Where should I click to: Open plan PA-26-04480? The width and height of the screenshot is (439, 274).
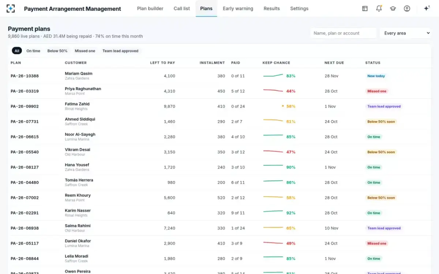25,183
